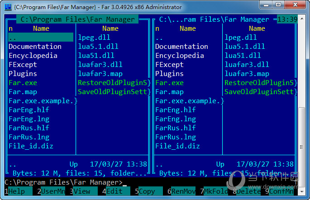This screenshot has width=310, height=200.
Task: Click the 1Help function key button
Action: click(19, 191)
